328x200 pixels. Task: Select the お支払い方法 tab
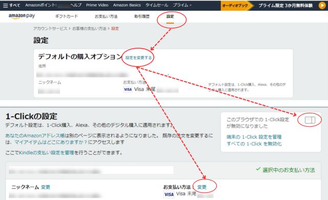coord(106,16)
